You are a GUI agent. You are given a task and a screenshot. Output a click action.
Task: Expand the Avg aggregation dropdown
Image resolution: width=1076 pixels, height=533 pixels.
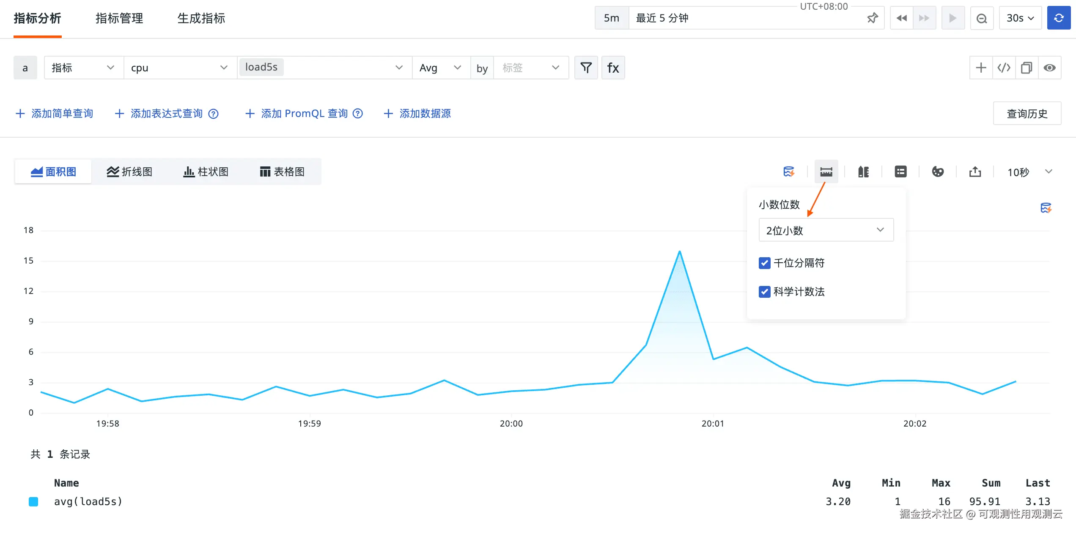[x=440, y=68]
